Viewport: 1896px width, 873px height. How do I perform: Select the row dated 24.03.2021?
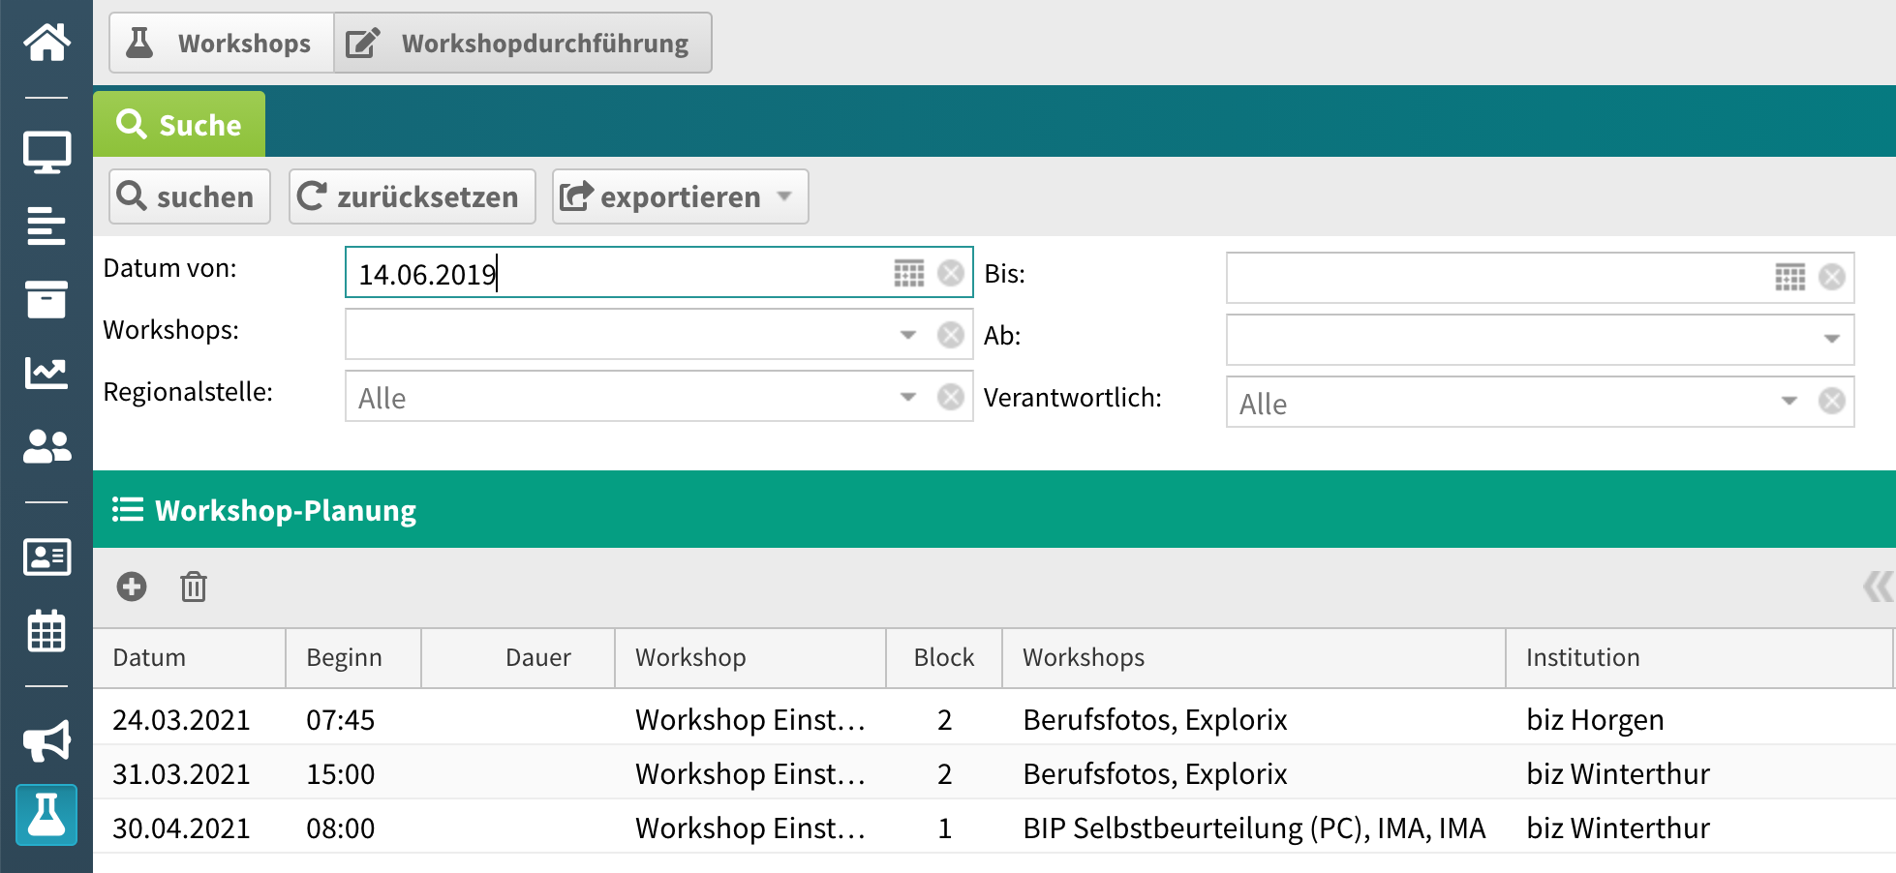click(994, 719)
